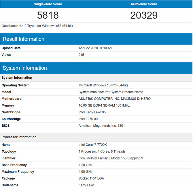This screenshot has height=187, width=193.
Task: Click the Model row label
Action: 6,92
